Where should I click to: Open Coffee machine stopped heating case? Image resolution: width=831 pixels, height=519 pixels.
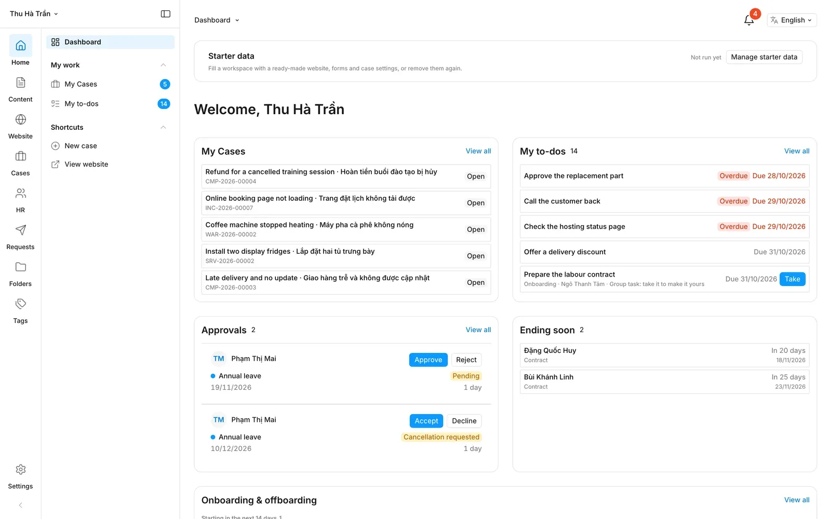[x=346, y=229]
